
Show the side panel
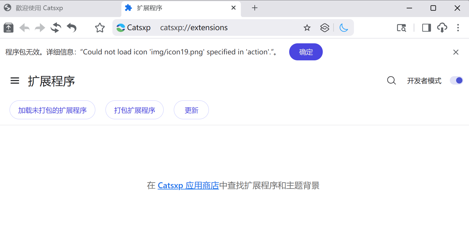click(426, 28)
